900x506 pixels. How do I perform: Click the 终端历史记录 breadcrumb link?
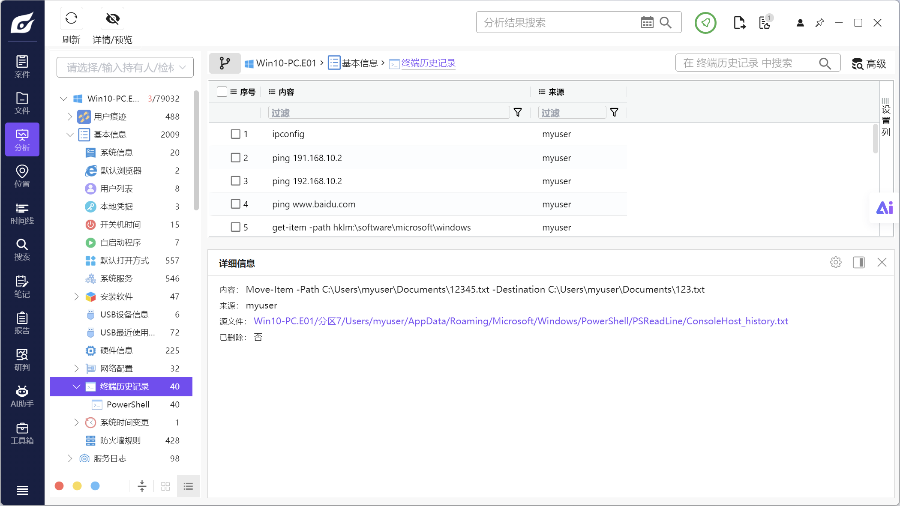click(428, 63)
